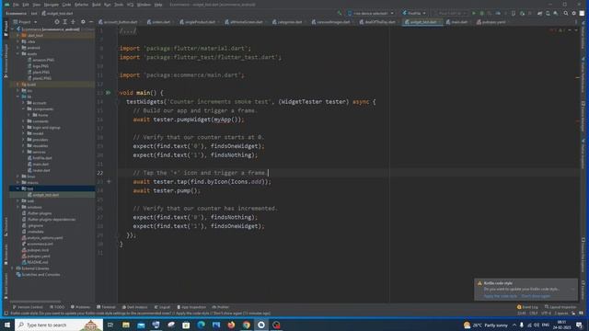Viewport: 589px width, 331px height.
Task: Expand the android folder in Project tree
Action: [x=18, y=48]
